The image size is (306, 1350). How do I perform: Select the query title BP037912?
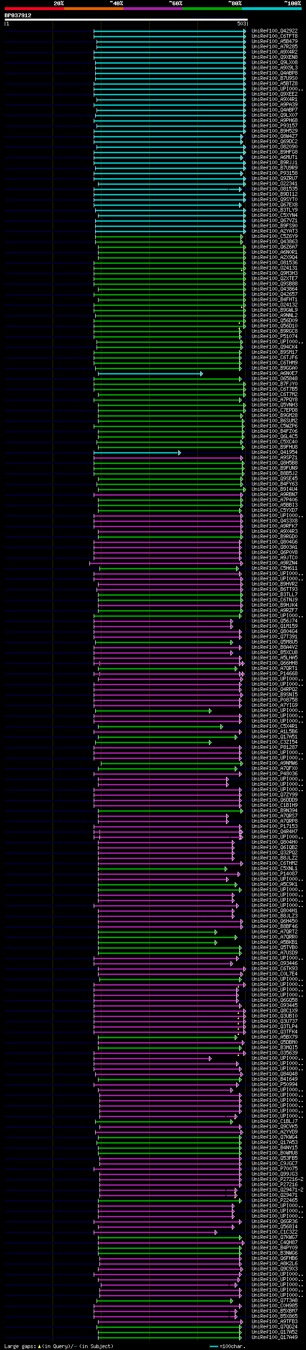tap(18, 15)
